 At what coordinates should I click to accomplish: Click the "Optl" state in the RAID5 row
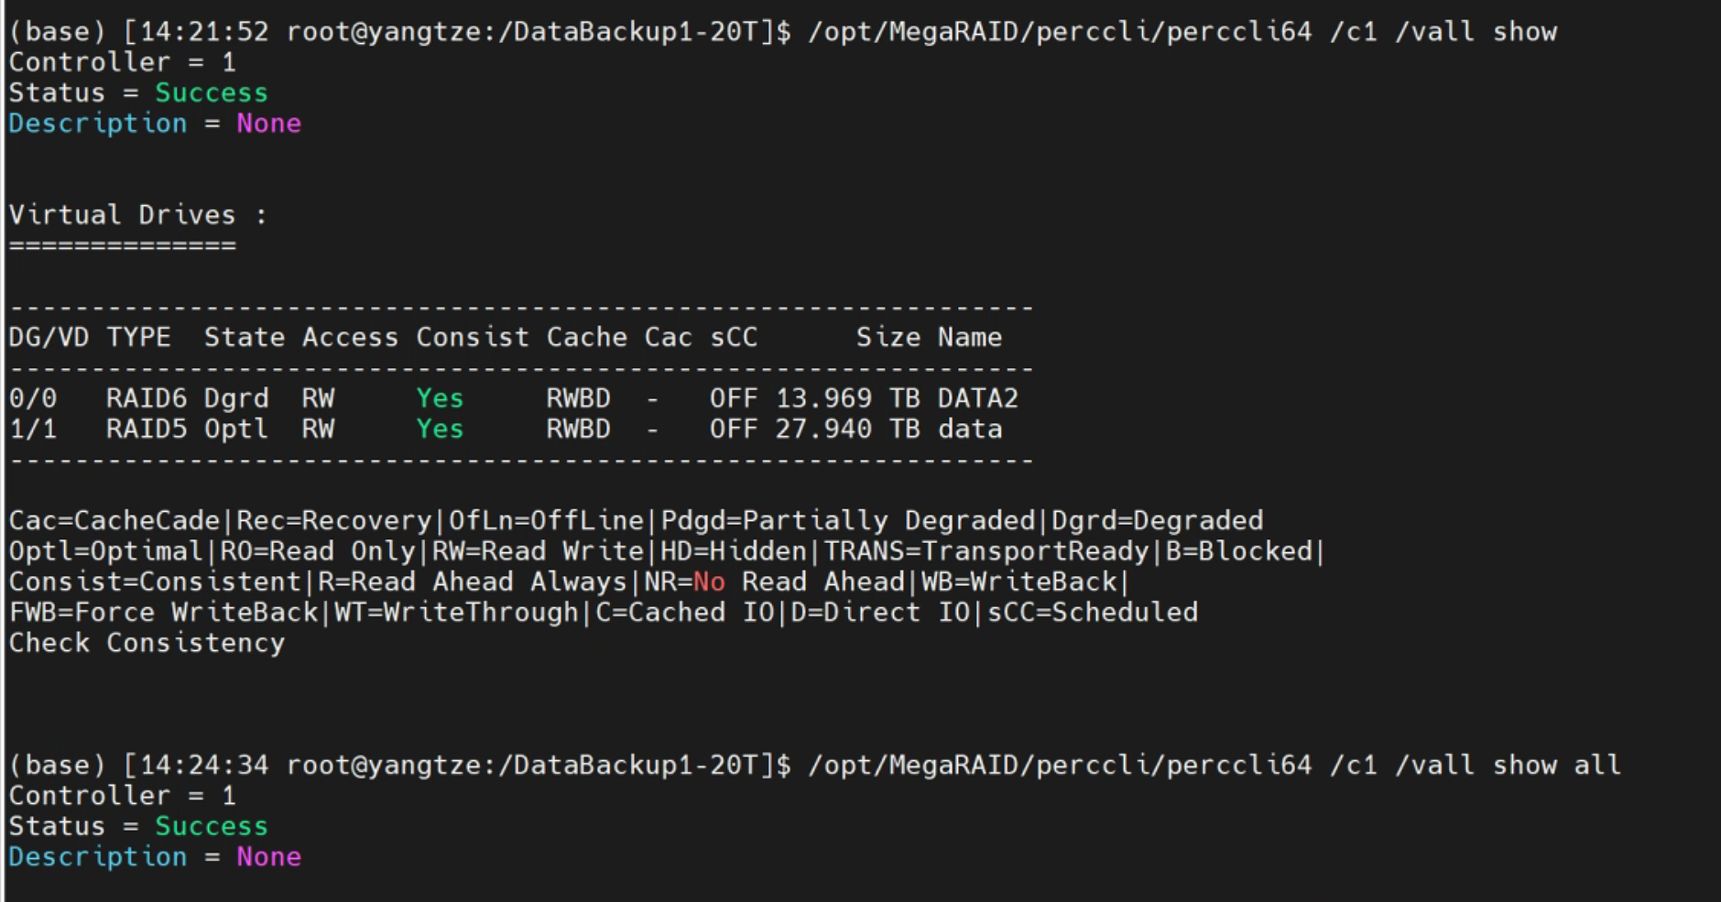coord(235,429)
